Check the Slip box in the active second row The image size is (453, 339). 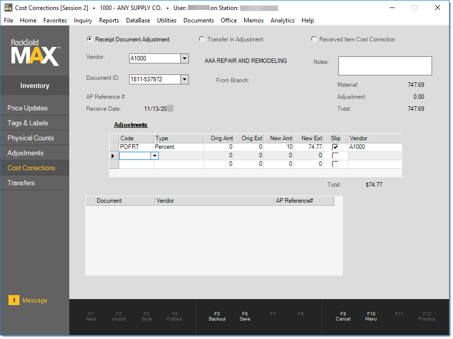tap(335, 156)
